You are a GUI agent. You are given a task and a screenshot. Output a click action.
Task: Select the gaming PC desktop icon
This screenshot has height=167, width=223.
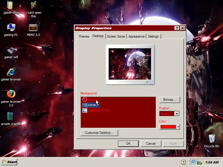tap(11, 27)
